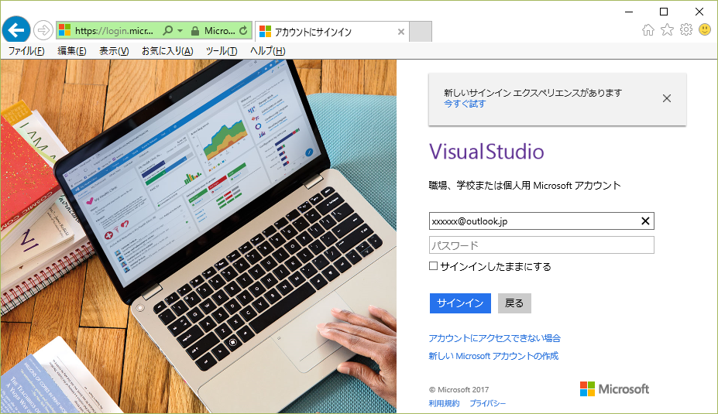Open the Tools gear icon
This screenshot has width=718, height=414.
[x=686, y=29]
